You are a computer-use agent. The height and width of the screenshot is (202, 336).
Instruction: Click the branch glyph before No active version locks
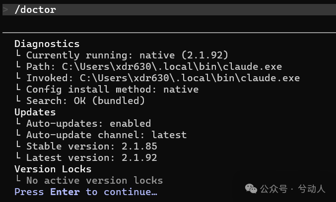(18, 180)
